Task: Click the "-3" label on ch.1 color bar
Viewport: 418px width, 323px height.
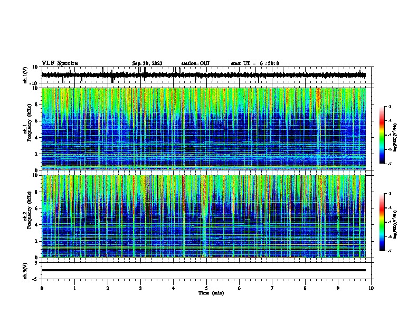Action: [389, 106]
